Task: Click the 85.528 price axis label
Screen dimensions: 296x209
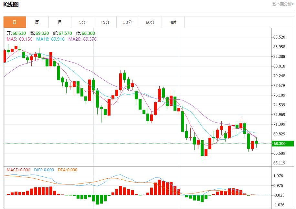Action: (279, 37)
